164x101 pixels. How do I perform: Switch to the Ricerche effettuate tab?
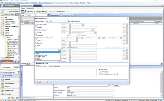(54, 66)
